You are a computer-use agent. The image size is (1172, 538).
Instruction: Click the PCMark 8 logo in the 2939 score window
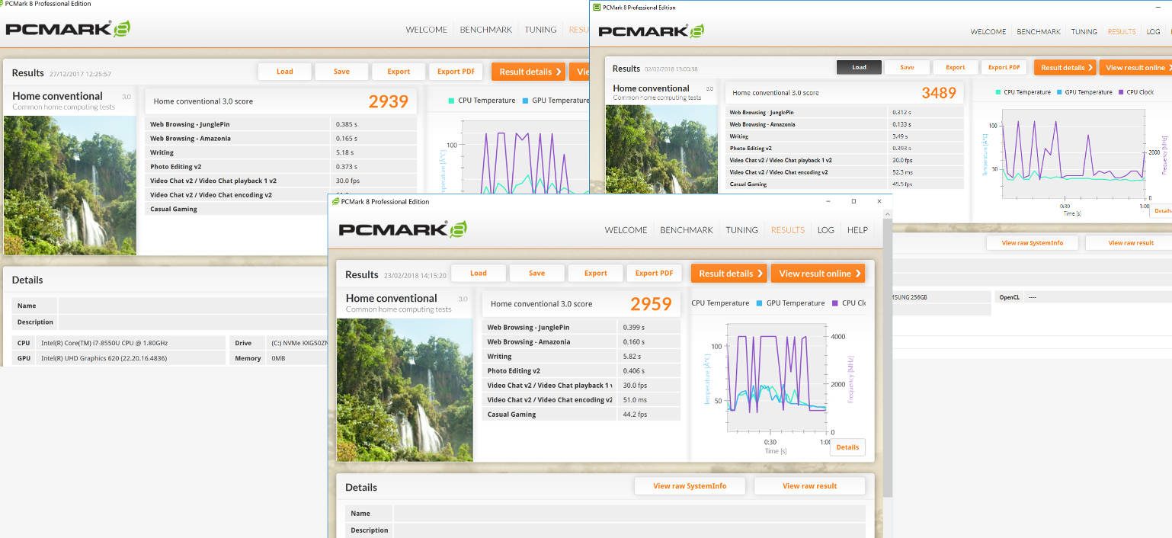pyautogui.click(x=68, y=30)
